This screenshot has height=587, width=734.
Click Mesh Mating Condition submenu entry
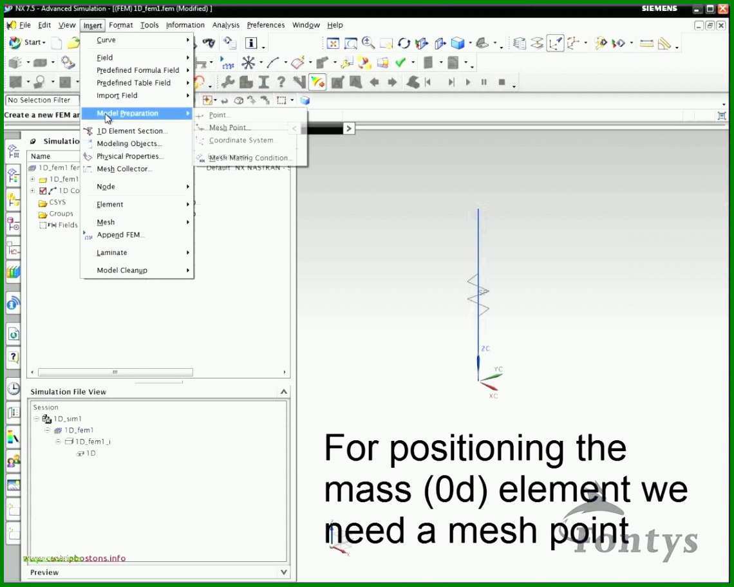click(250, 158)
